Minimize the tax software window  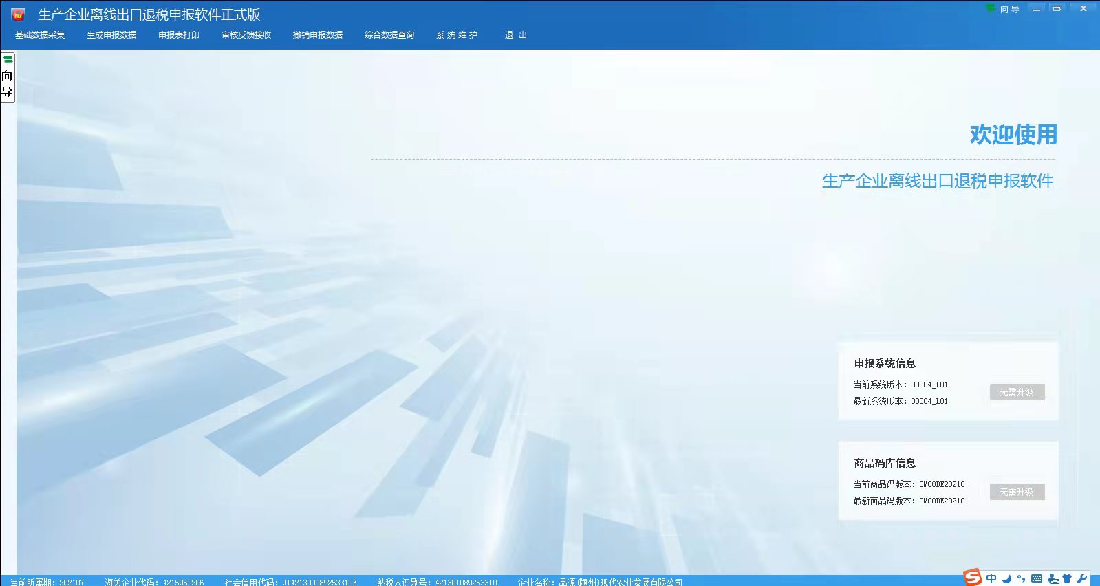pos(1036,8)
